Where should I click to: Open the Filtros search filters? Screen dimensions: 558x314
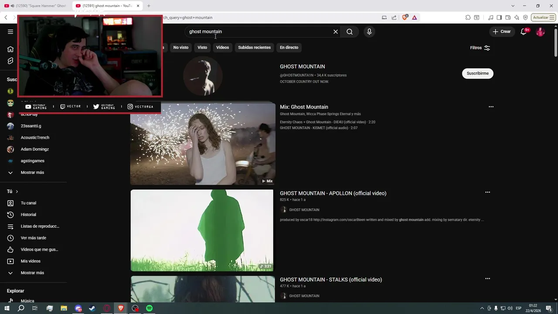(480, 48)
